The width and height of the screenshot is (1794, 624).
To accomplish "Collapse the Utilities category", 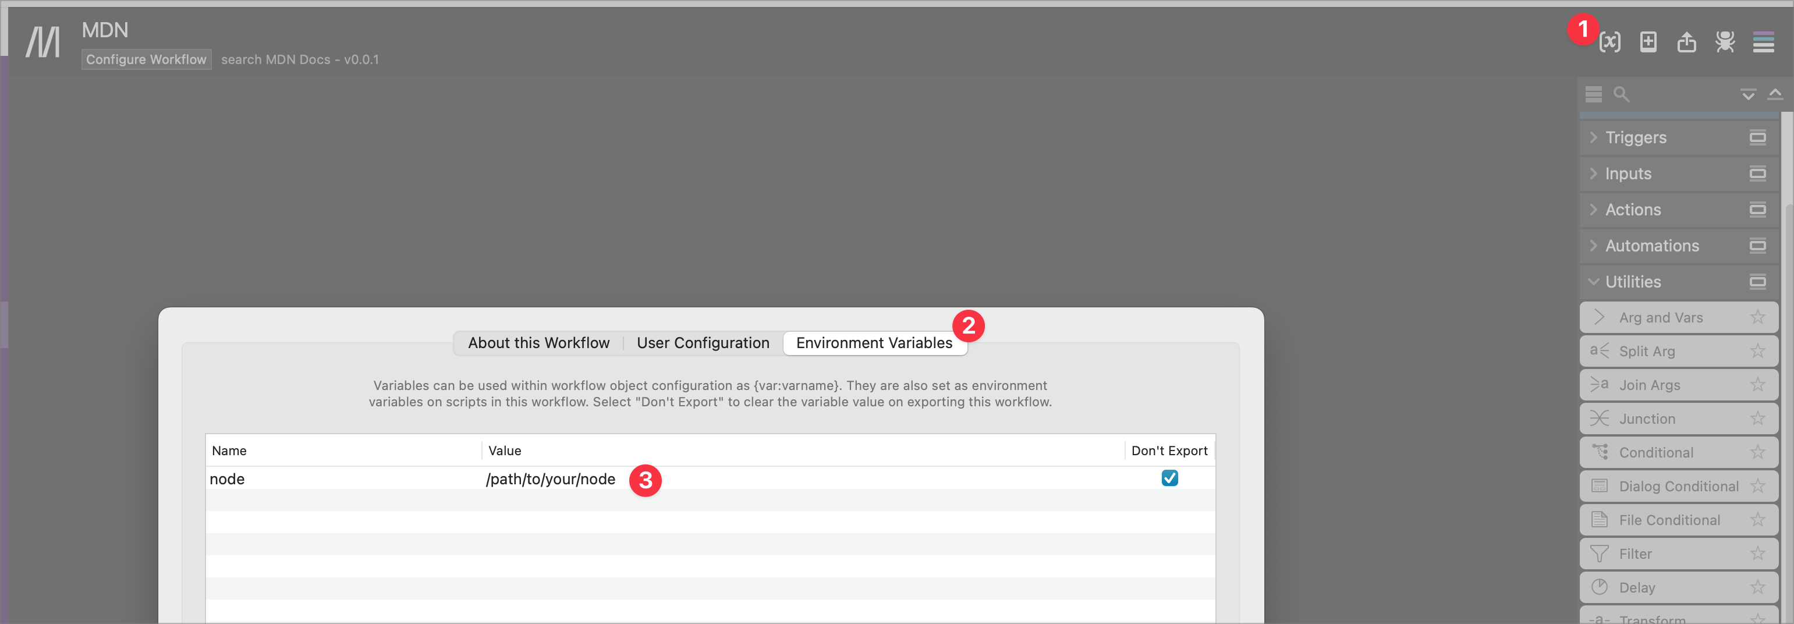I will tap(1593, 282).
